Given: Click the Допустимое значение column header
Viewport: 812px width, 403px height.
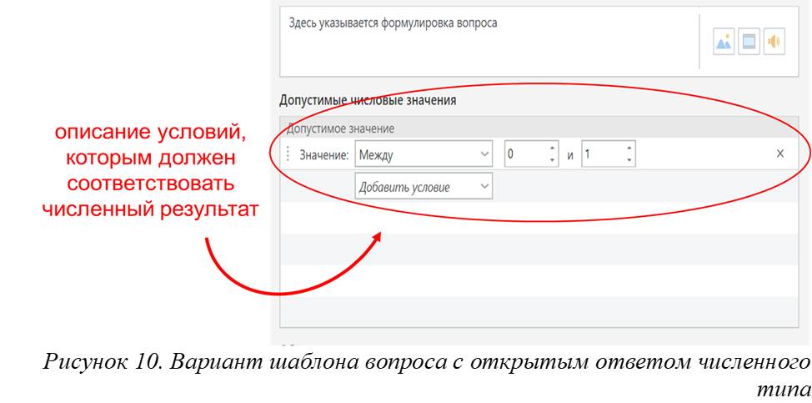Looking at the screenshot, I should pos(340,128).
